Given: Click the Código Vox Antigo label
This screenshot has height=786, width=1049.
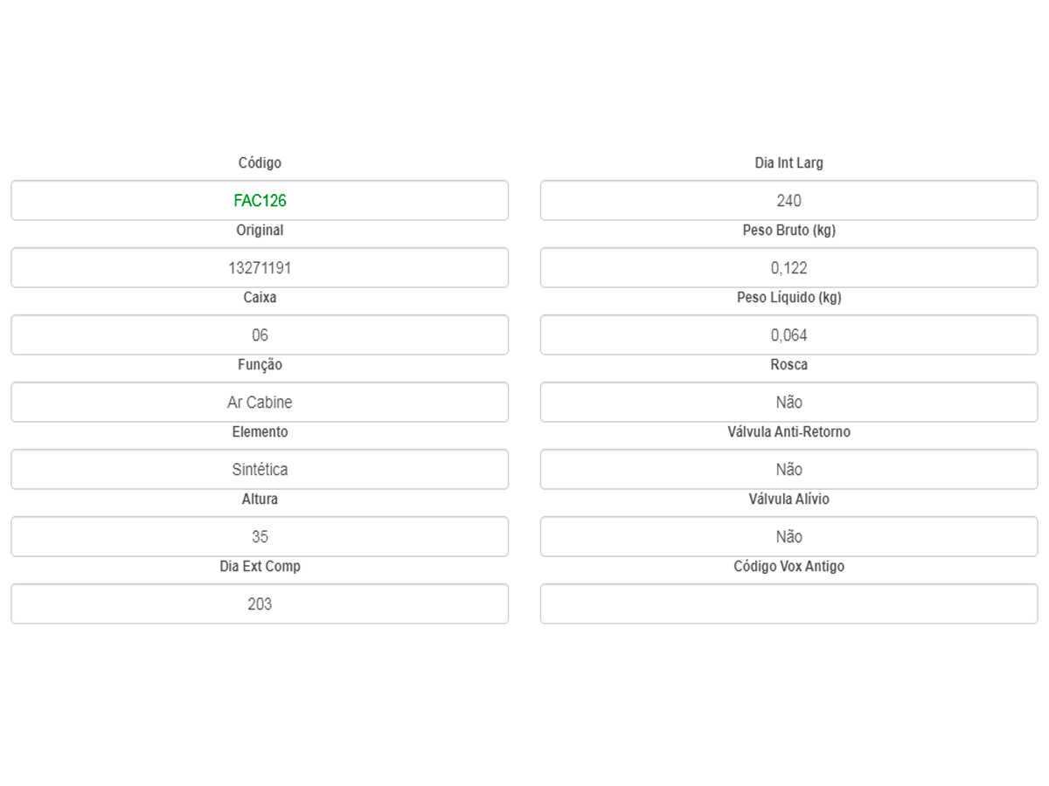Looking at the screenshot, I should tap(788, 567).
